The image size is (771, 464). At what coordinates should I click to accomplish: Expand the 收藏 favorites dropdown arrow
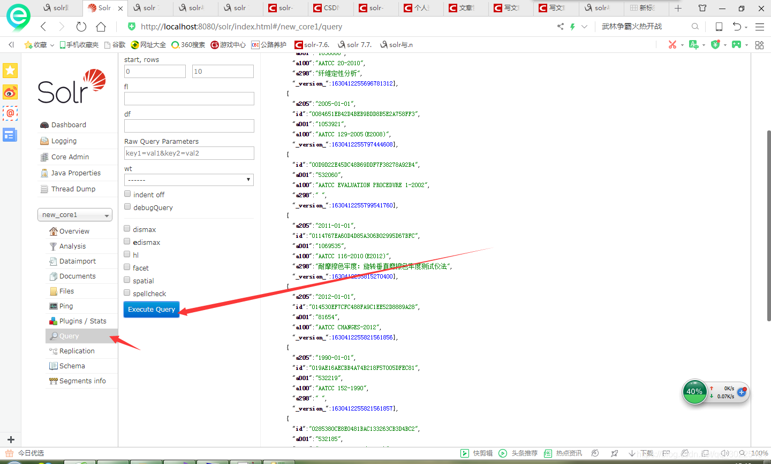coord(52,45)
